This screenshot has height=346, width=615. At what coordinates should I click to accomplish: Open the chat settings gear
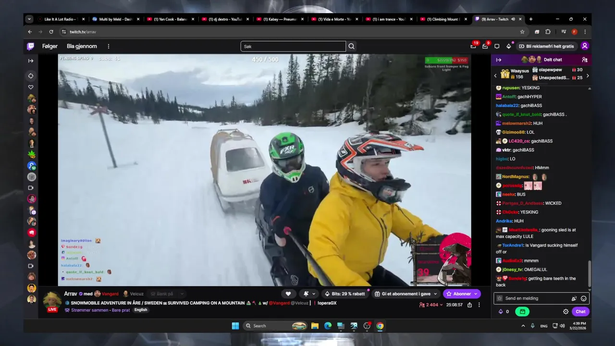(566, 311)
